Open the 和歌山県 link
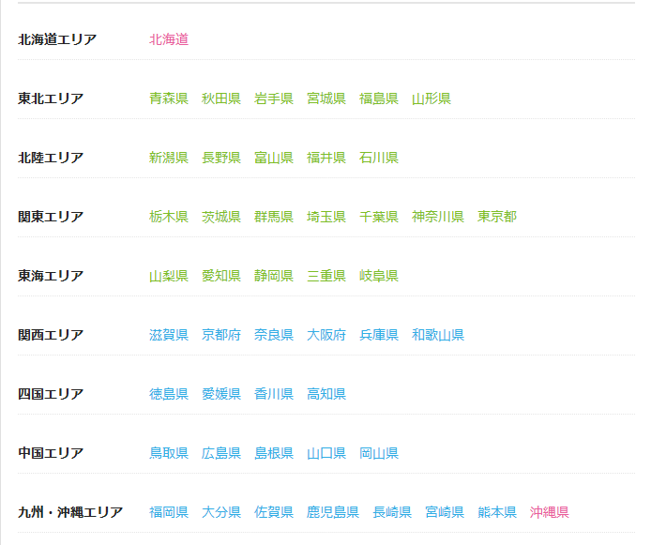The width and height of the screenshot is (651, 545). click(438, 335)
